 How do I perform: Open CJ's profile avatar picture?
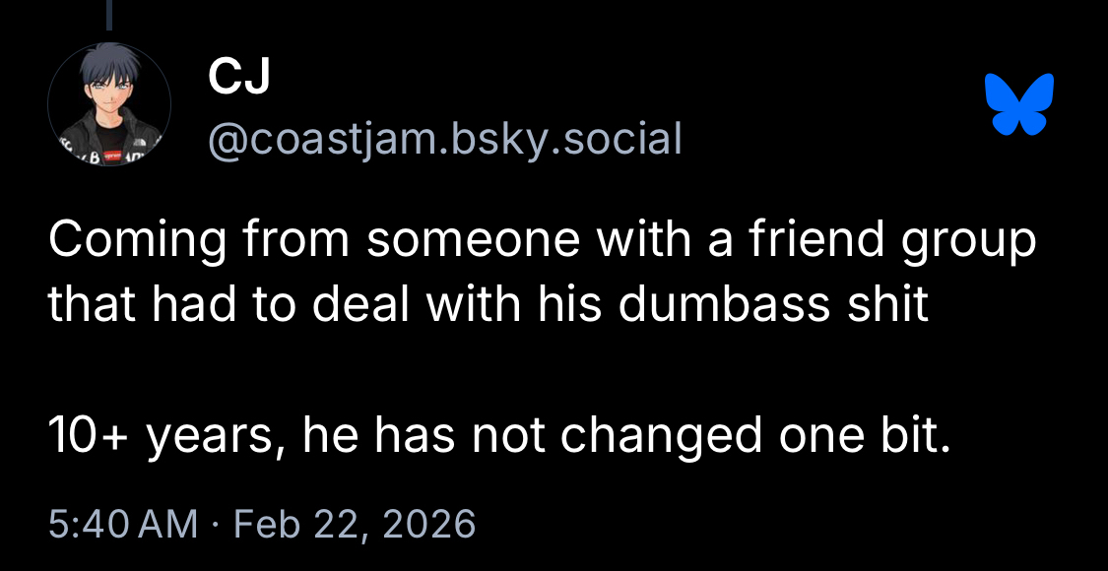(109, 104)
